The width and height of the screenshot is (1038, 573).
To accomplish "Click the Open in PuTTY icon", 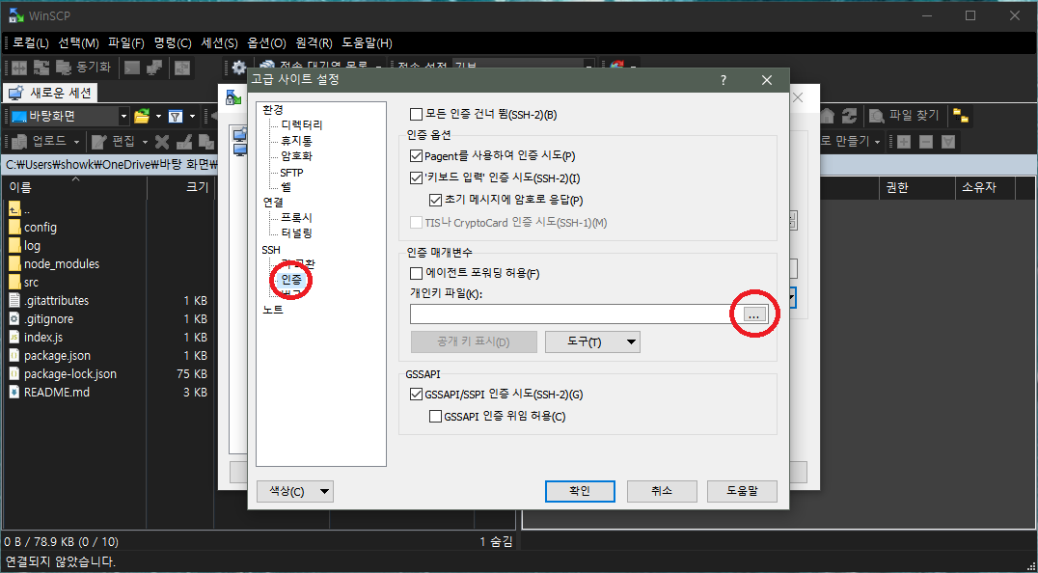I will point(154,68).
